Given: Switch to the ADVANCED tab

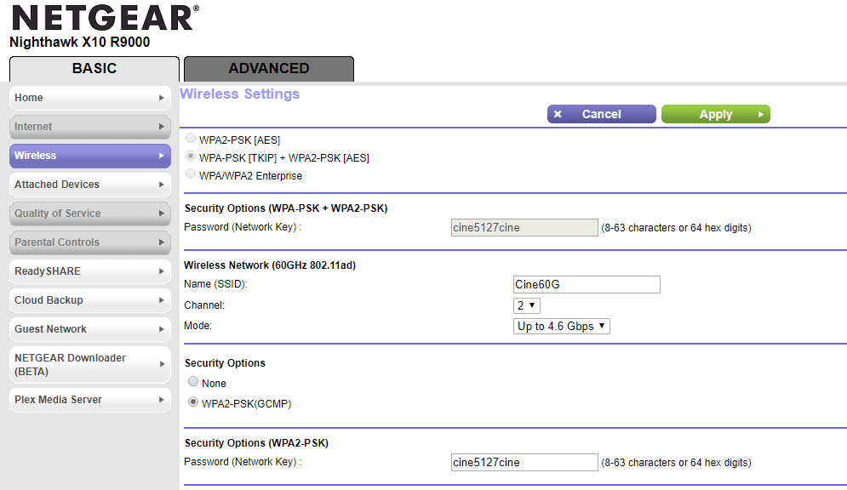Looking at the screenshot, I should click(x=268, y=69).
